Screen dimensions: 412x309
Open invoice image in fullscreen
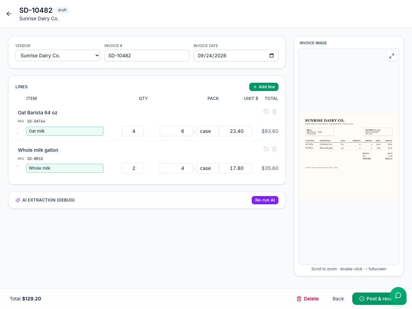click(392, 56)
